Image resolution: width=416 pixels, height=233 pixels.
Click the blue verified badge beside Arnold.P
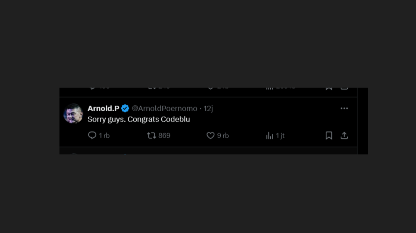[125, 108]
